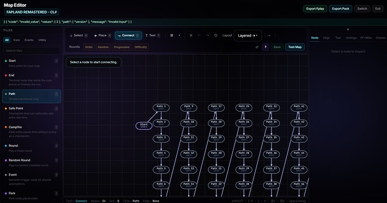Select the Progressive rounds option

pyautogui.click(x=122, y=47)
